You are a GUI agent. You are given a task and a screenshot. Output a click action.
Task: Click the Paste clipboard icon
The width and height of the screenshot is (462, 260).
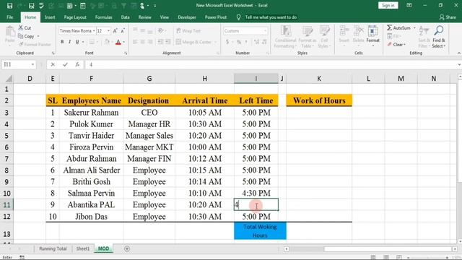point(10,32)
